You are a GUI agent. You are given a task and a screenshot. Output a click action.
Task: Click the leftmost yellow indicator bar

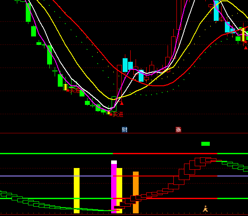77,191
